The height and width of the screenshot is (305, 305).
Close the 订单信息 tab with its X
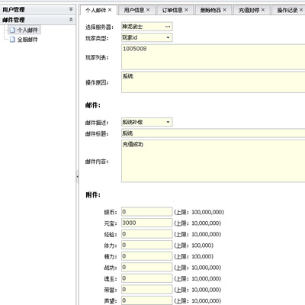[186, 10]
